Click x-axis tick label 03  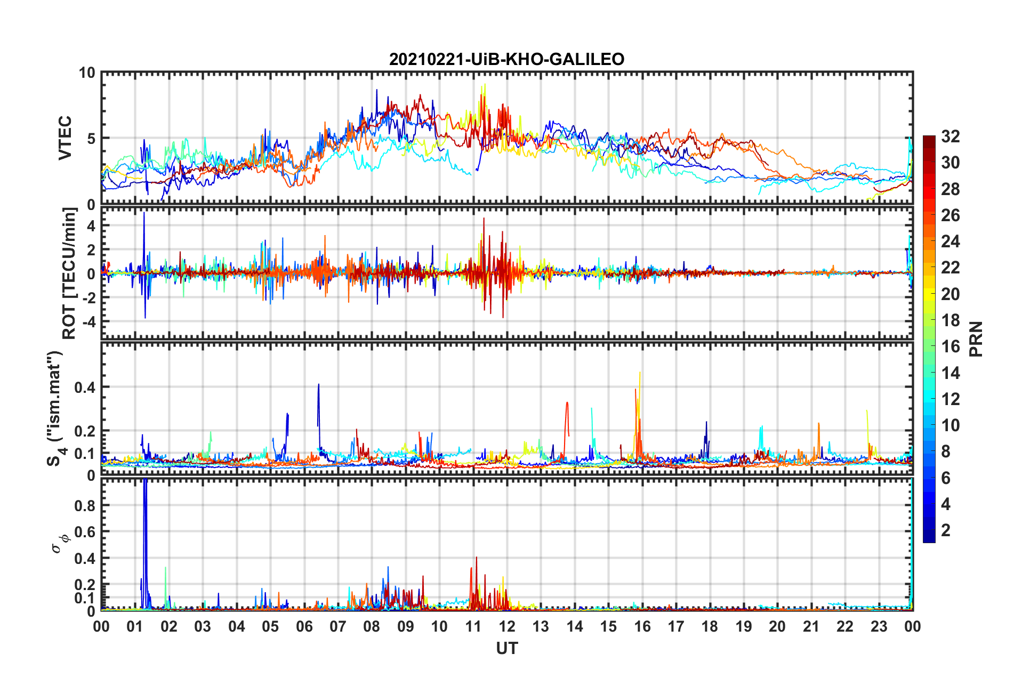[203, 626]
